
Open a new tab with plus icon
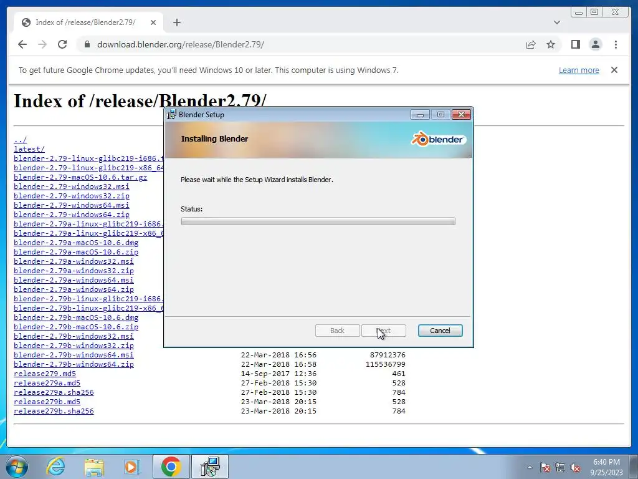[x=176, y=22]
